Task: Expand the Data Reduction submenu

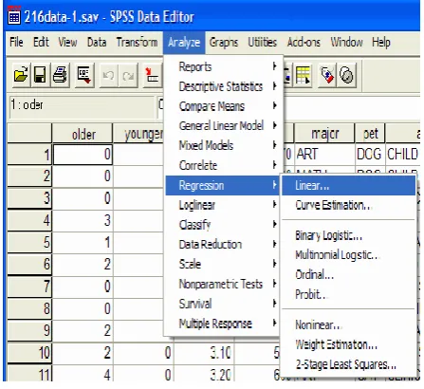Action: [x=222, y=244]
